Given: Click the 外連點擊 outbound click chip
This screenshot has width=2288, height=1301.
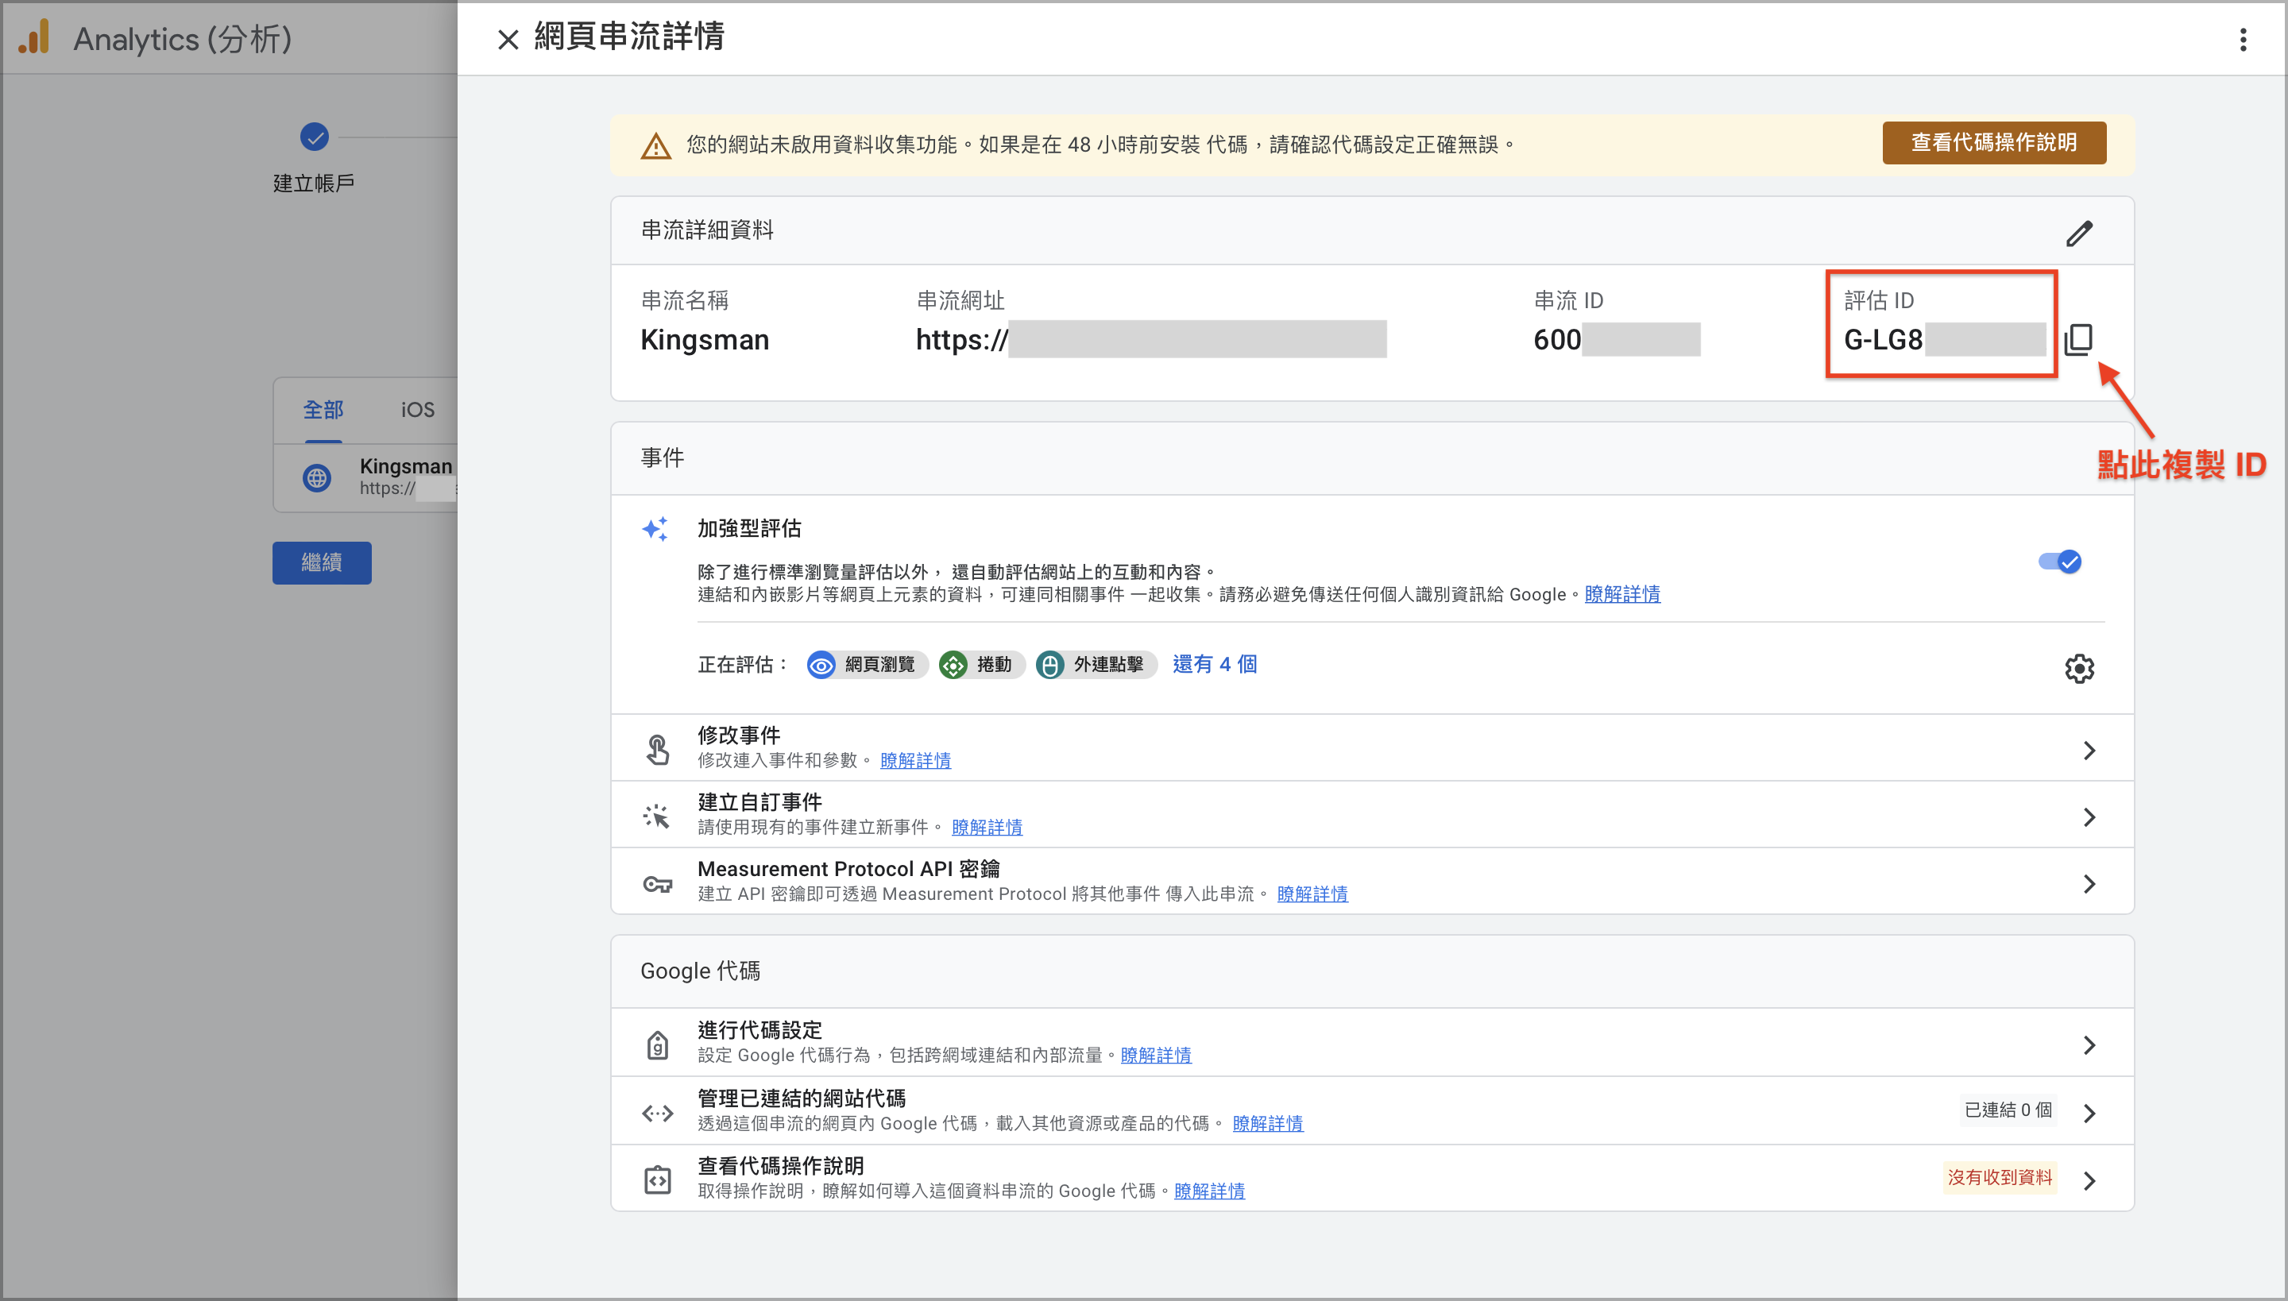Looking at the screenshot, I should 1095,664.
